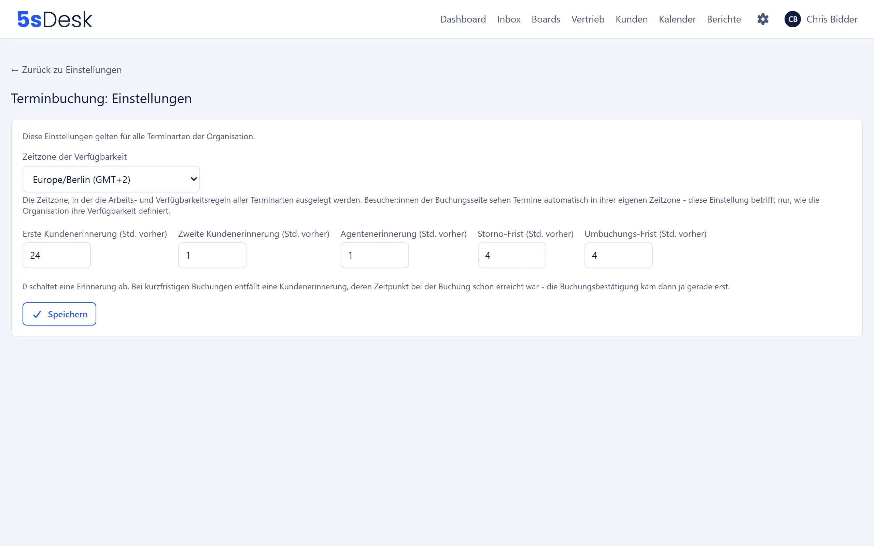The width and height of the screenshot is (874, 546).
Task: Go back via Zurück zu Einstellungen
Action: click(x=67, y=70)
